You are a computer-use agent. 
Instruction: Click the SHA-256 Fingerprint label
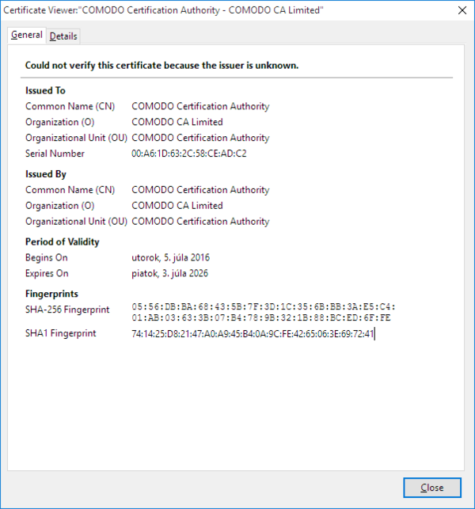(67, 310)
